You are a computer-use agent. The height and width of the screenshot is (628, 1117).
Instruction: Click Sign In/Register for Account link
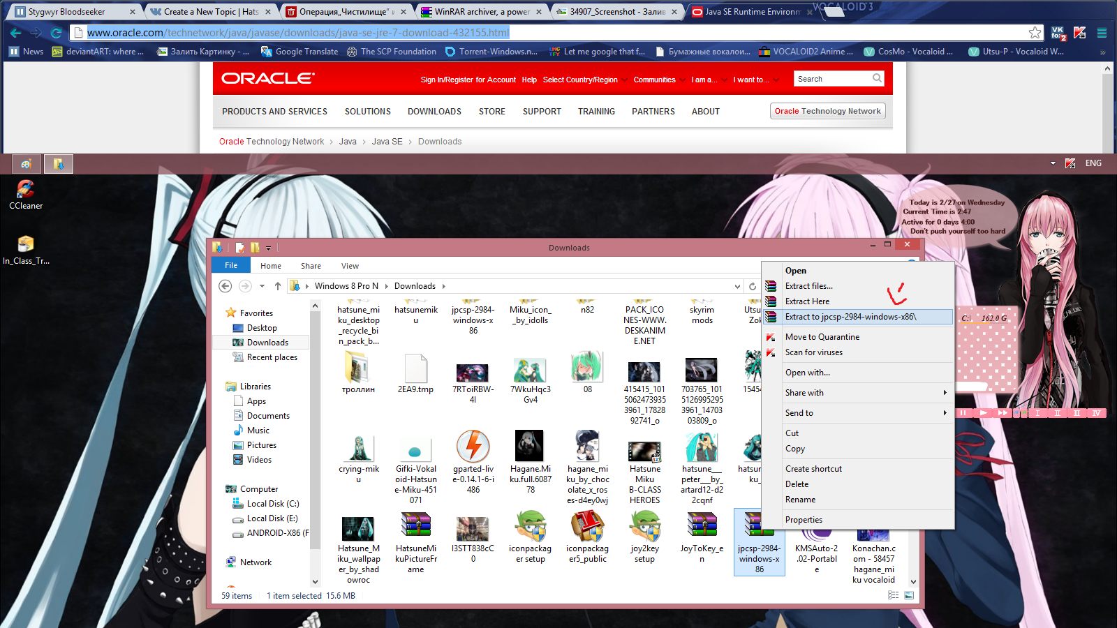tap(468, 80)
